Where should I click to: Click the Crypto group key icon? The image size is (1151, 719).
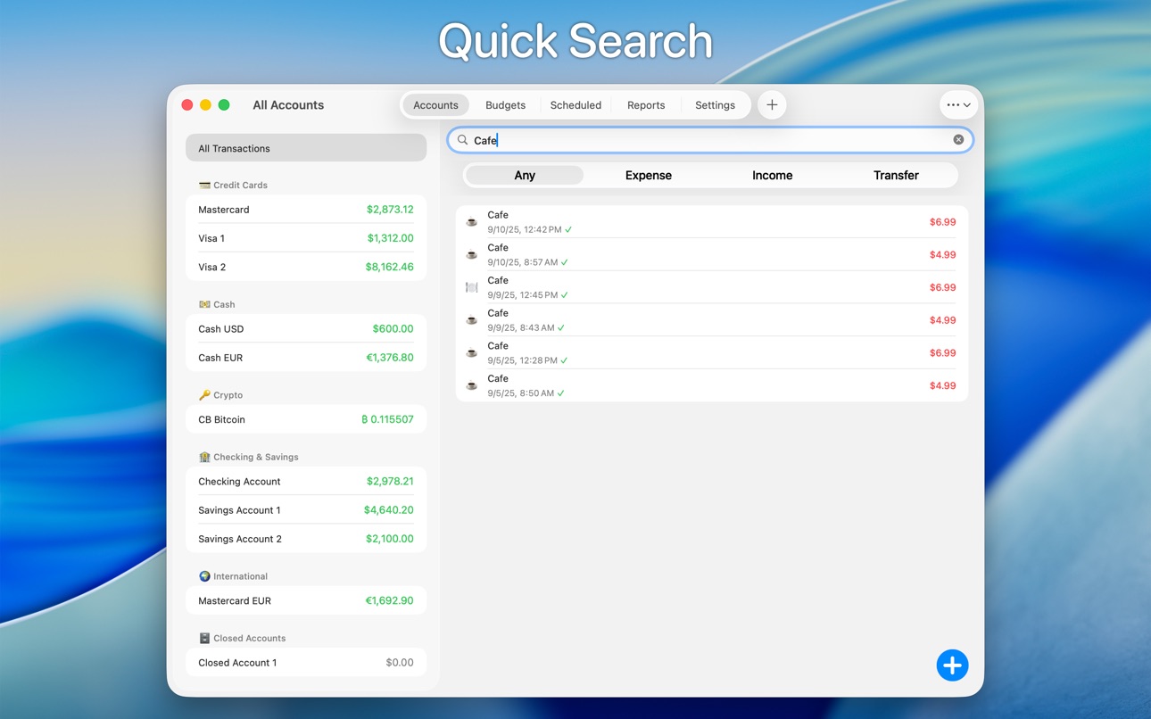pyautogui.click(x=204, y=395)
